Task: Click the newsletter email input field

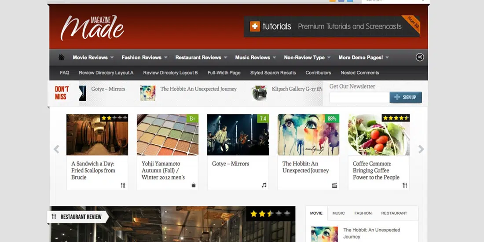Action: coord(359,97)
